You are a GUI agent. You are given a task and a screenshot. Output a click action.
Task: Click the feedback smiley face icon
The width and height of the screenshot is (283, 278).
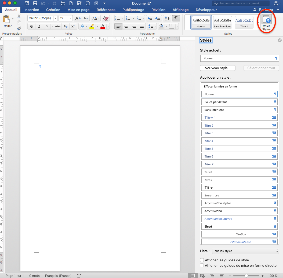pyautogui.click(x=276, y=3)
